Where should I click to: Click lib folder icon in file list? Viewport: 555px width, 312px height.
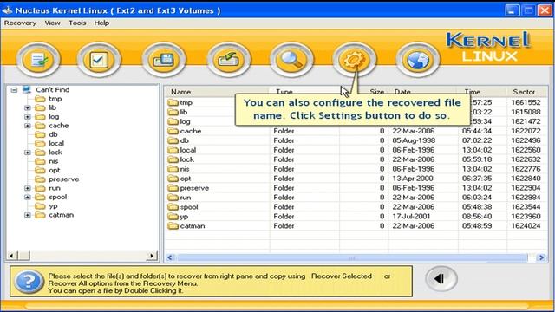pos(173,112)
